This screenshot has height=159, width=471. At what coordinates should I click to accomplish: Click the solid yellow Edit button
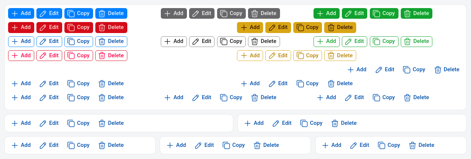point(278,28)
